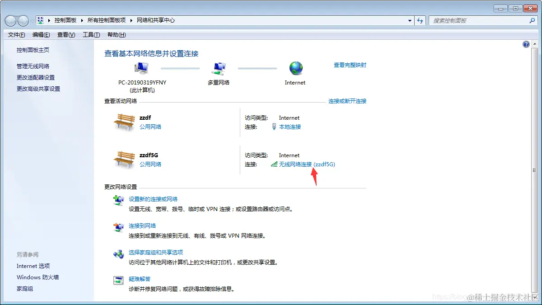Click the 疑难解答 icon

[118, 280]
